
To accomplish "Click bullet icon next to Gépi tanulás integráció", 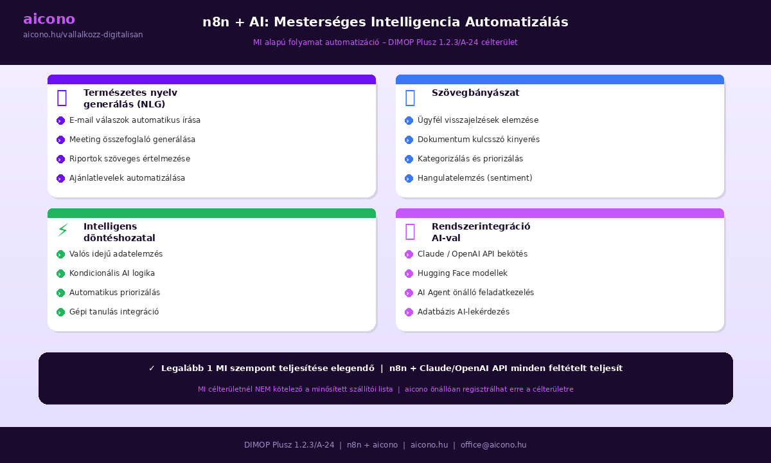I will (60, 312).
